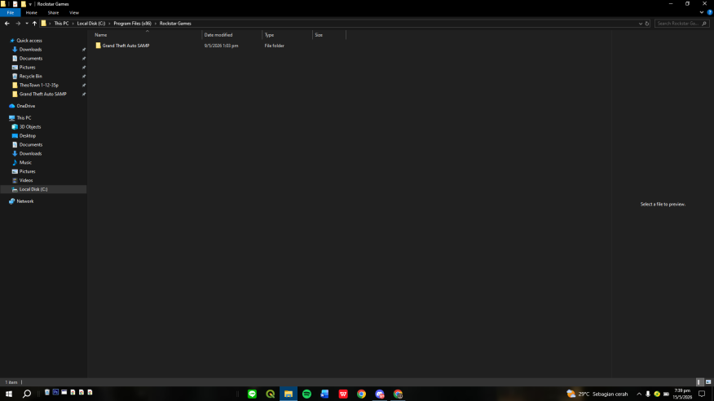This screenshot has height=401, width=714.
Task: Click the search magnifier icon in search box
Action: [x=704, y=23]
